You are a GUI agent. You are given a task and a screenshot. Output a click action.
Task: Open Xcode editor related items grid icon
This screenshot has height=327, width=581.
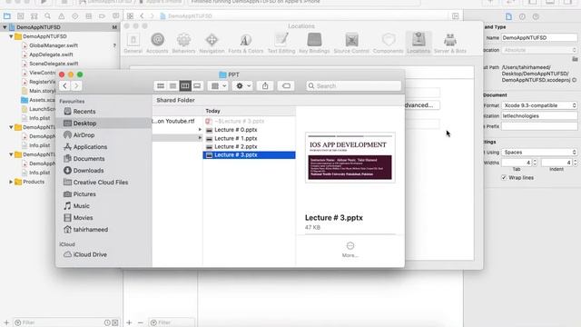coord(130,16)
